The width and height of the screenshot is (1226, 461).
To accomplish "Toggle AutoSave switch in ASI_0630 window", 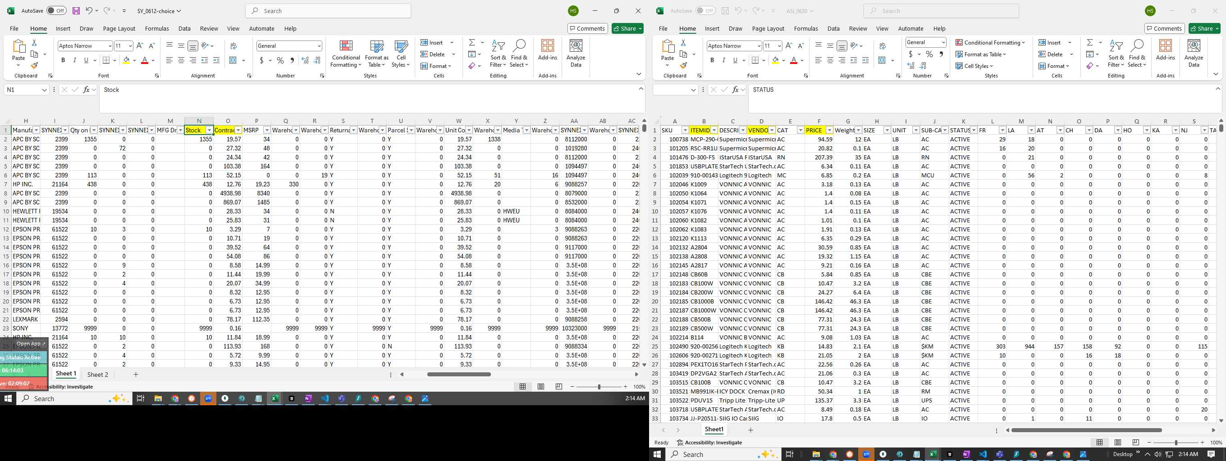I will click(705, 10).
